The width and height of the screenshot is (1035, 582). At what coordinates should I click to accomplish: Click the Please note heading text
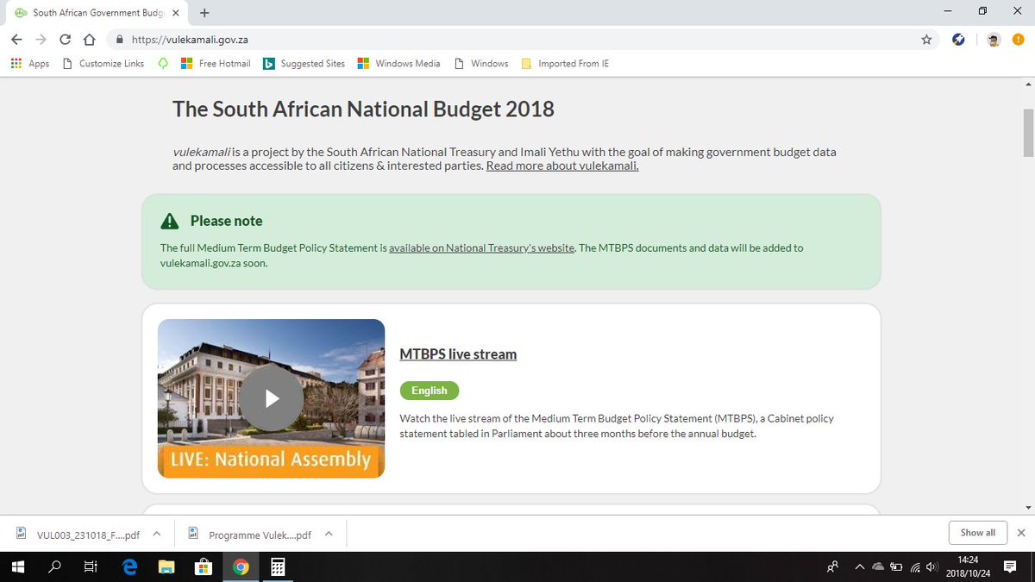click(226, 221)
